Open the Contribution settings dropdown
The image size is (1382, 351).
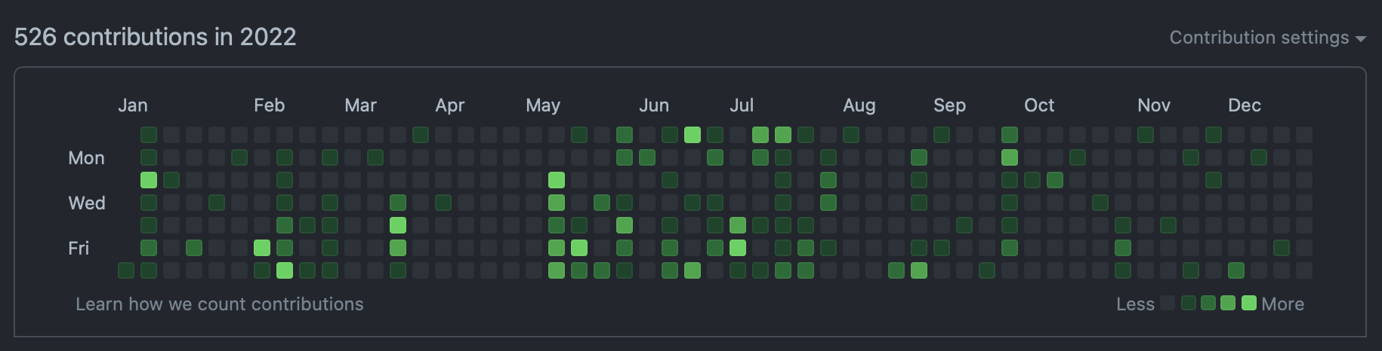[1259, 38]
